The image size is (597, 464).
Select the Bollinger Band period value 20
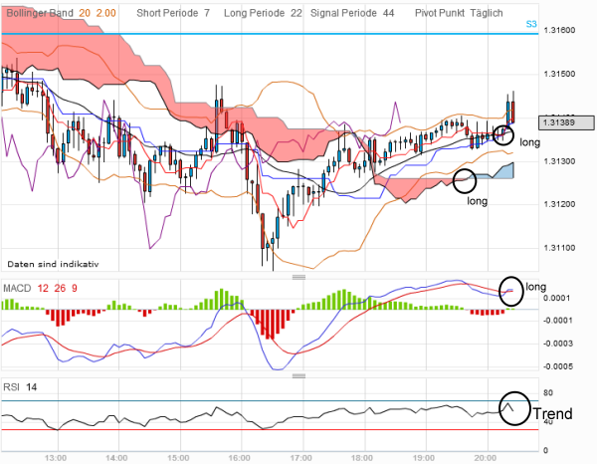point(85,13)
